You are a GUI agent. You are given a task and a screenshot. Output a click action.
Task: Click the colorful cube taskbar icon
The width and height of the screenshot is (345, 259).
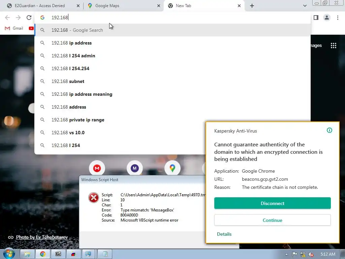coord(74,254)
